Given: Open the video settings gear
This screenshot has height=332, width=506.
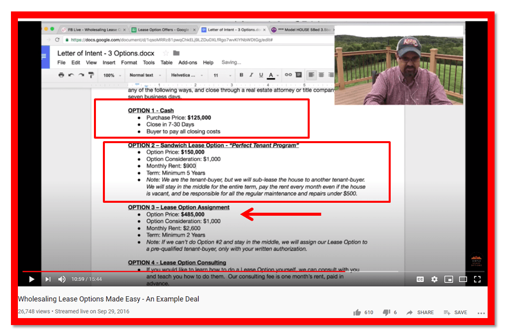Looking at the screenshot, I should [434, 279].
